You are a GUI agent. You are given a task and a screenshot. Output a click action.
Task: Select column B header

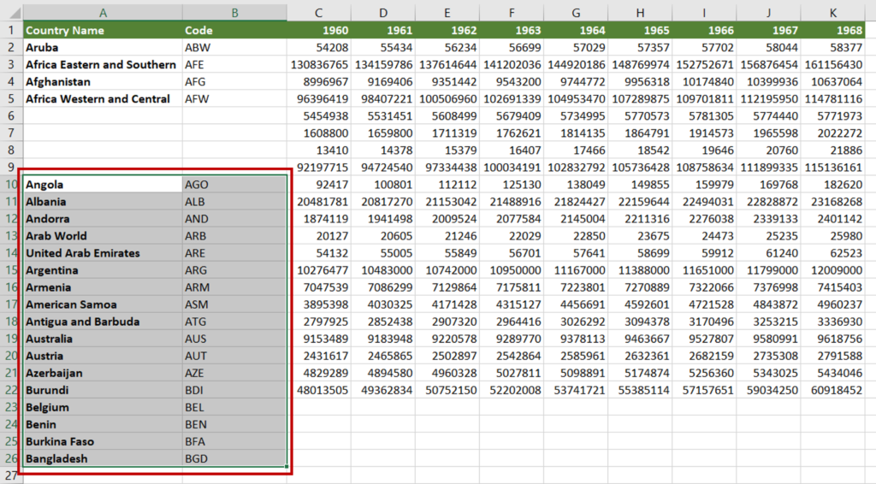(234, 12)
